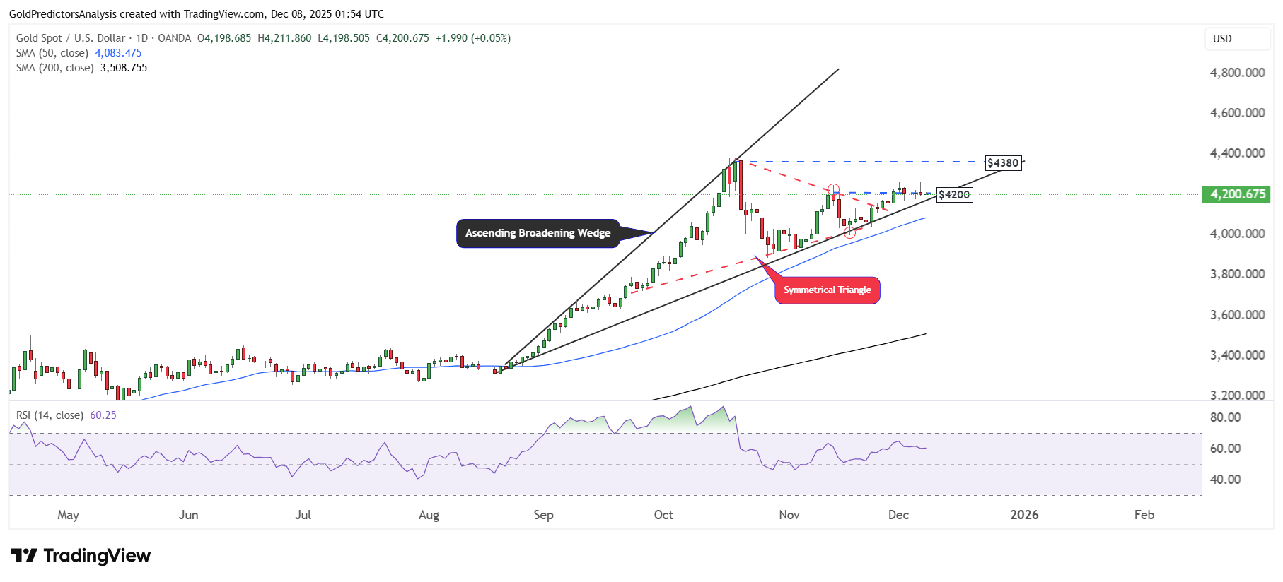Click the Oct label on the time axis
The height and width of the screenshot is (582, 1283).
(x=663, y=515)
